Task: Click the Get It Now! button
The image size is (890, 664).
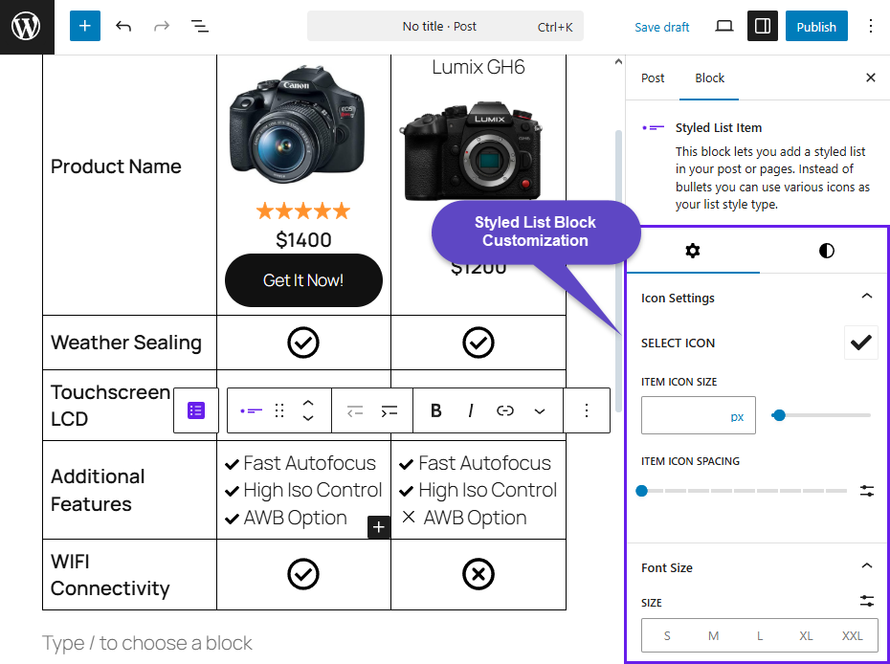Action: (303, 280)
